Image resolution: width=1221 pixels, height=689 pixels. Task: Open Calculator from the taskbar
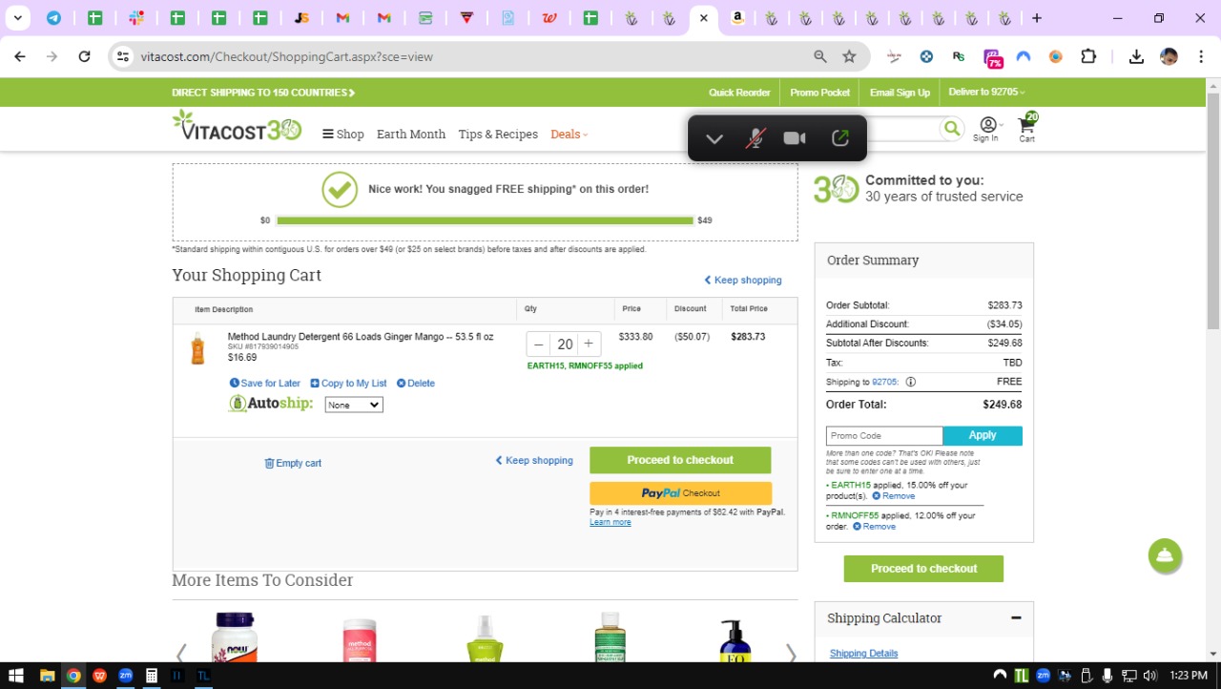click(151, 676)
